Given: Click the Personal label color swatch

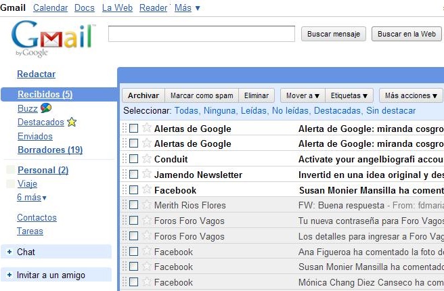Looking at the screenshot, I should tap(10, 170).
